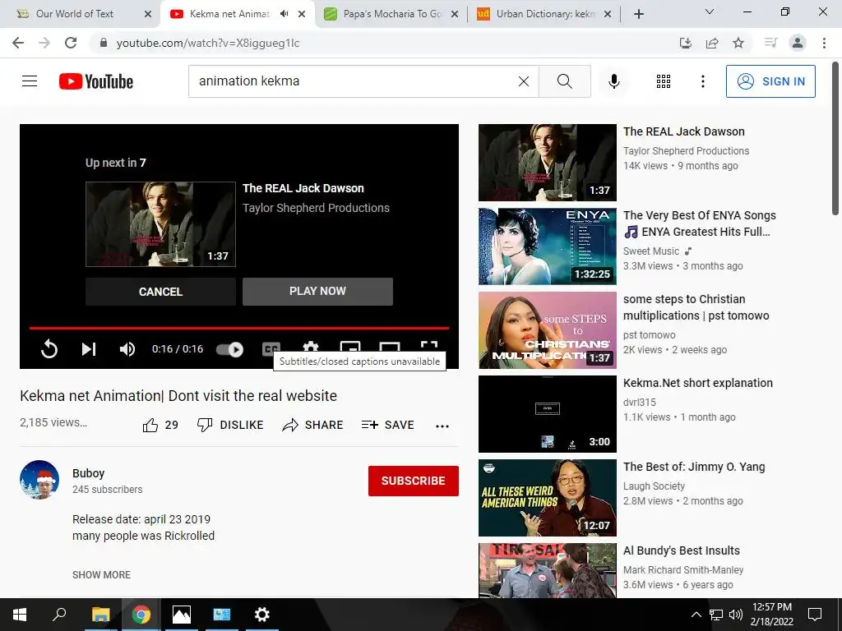This screenshot has height=631, width=842.
Task: Toggle the autoplay switch in player
Action: coord(230,350)
